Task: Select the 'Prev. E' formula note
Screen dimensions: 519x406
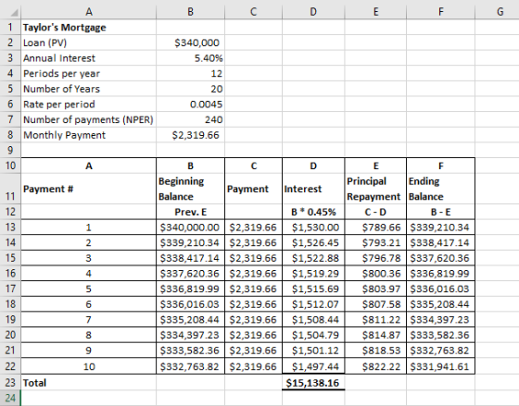Action: pos(190,212)
